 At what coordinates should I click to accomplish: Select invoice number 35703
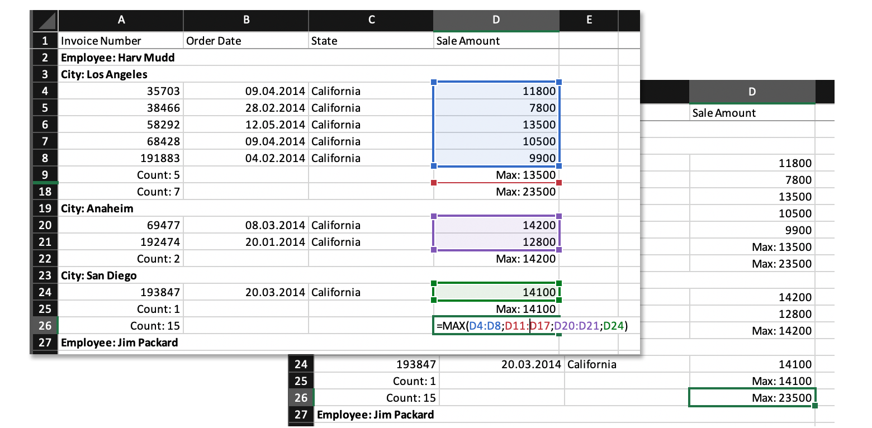coord(121,91)
